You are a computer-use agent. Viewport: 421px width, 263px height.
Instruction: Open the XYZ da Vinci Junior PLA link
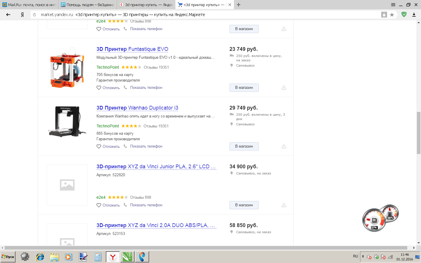(156, 167)
